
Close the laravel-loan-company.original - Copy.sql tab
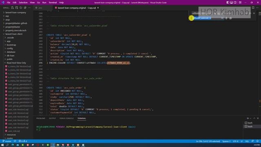click(x=98, y=8)
